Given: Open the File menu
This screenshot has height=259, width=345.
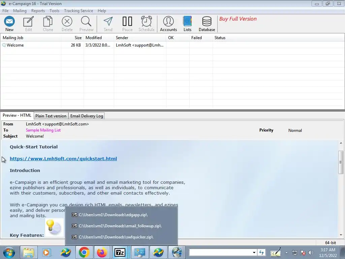Looking at the screenshot, I should coord(5,10).
